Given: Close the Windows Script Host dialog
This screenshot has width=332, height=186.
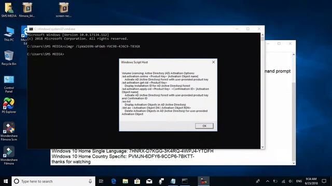Looking at the screenshot, I should click(x=213, y=62).
